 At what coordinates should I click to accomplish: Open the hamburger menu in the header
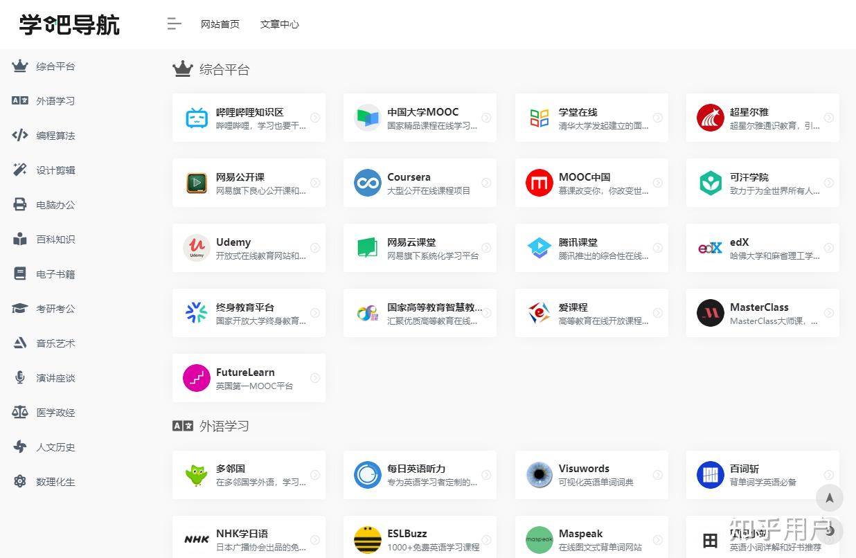tap(174, 24)
